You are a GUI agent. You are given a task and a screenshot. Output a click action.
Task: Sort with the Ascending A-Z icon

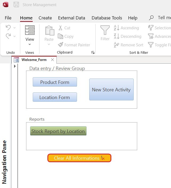pos(117,28)
